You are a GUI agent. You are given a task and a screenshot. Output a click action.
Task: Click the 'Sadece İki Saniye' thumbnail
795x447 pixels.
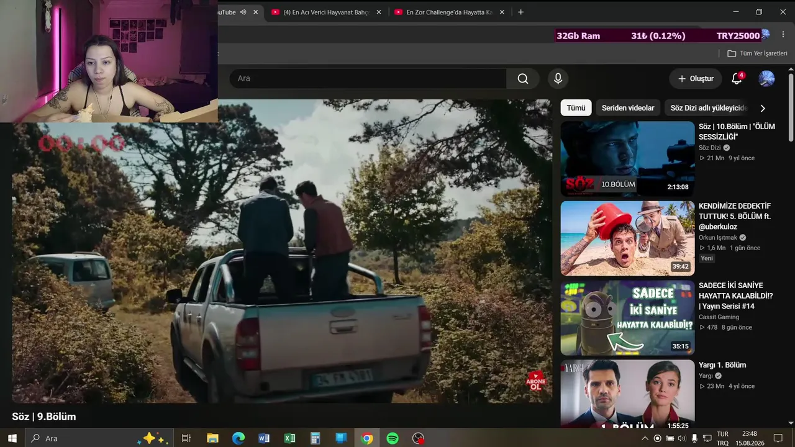click(x=627, y=317)
